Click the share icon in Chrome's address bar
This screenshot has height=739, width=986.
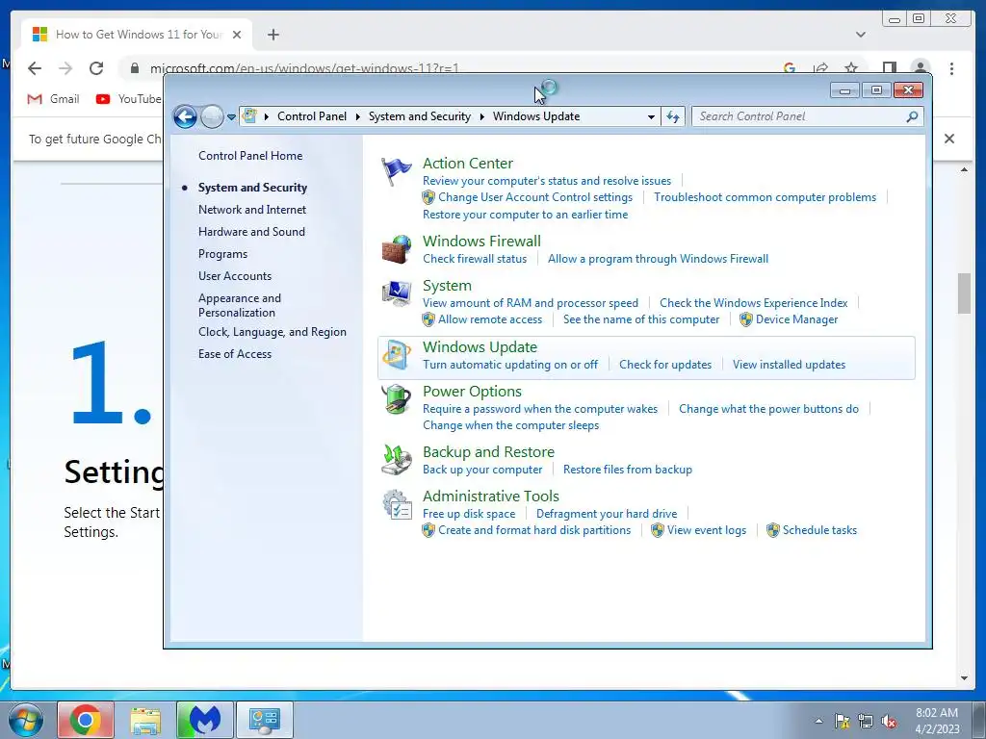pyautogui.click(x=820, y=68)
